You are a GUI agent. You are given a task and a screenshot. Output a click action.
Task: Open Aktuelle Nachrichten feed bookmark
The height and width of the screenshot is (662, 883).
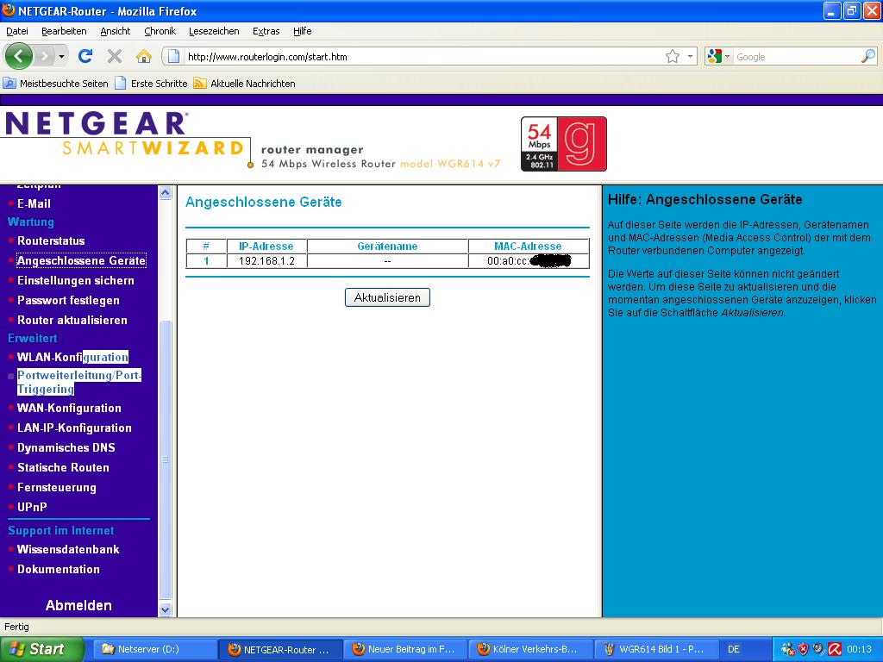[244, 84]
